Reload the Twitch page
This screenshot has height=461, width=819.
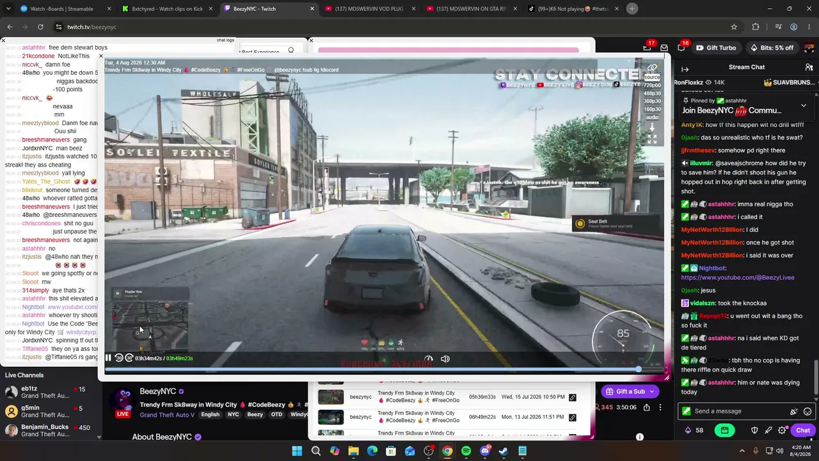tap(40, 27)
